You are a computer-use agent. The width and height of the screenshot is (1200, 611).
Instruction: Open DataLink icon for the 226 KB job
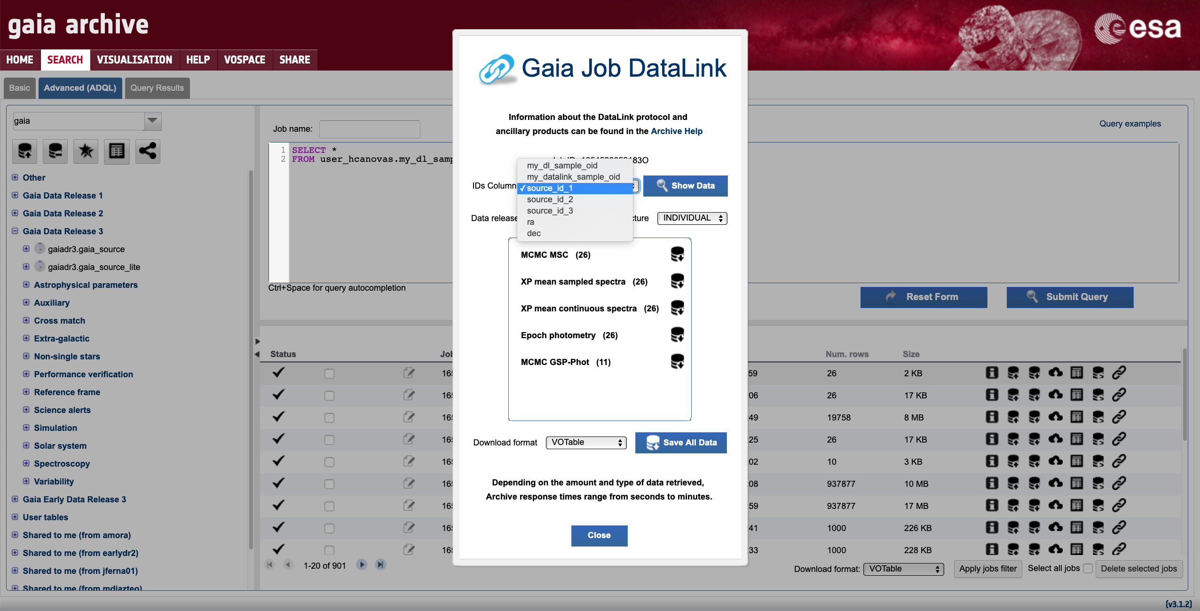[1119, 528]
